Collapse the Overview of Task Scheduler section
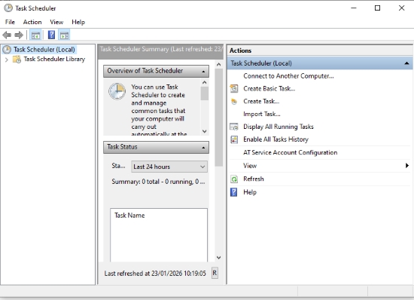This screenshot has height=300, width=414. 203,72
